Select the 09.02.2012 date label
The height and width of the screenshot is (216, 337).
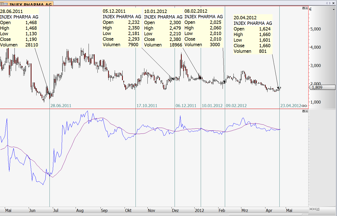pyautogui.click(x=236, y=106)
